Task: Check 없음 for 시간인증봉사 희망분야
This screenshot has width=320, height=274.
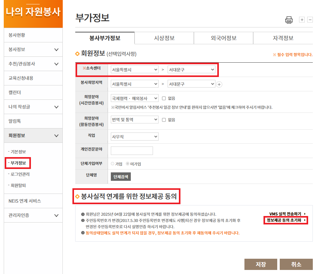Action: coord(164,98)
